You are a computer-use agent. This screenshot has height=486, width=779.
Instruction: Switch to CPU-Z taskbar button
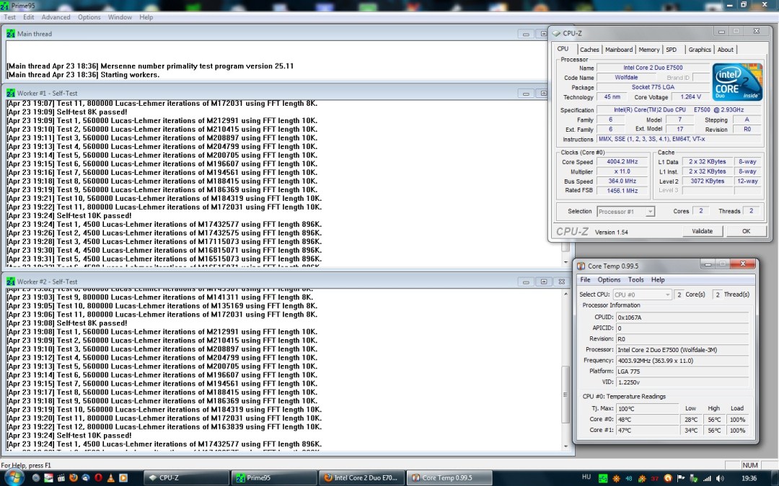pos(186,478)
